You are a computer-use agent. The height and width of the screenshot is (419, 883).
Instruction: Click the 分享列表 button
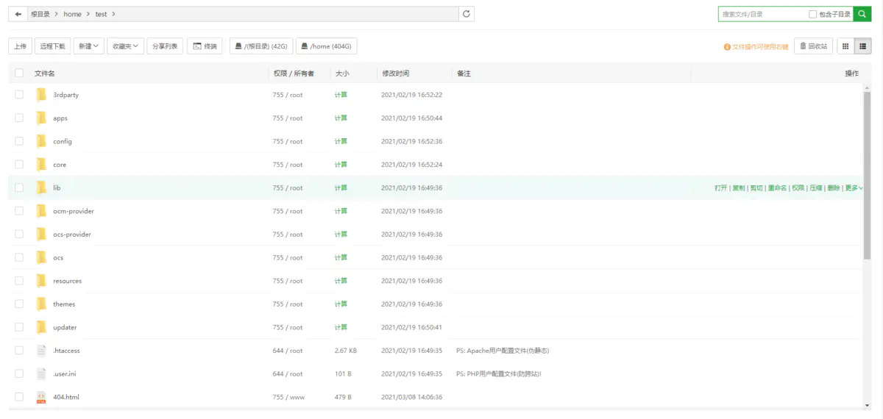(x=165, y=46)
